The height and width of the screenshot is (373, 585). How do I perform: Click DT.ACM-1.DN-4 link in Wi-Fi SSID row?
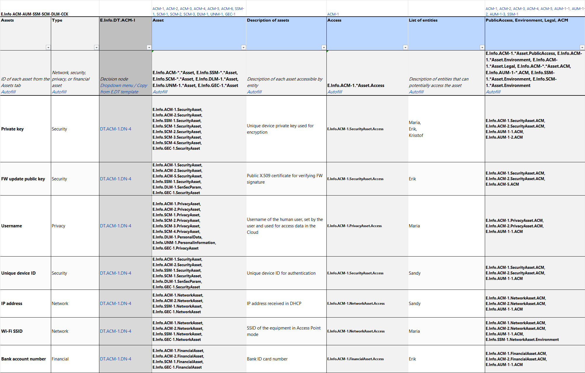click(116, 331)
